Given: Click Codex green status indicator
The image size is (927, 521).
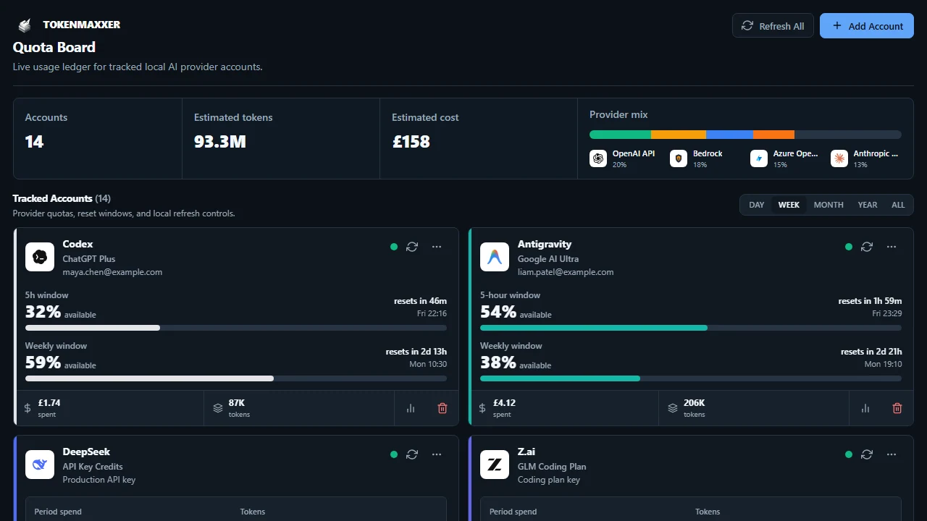Looking at the screenshot, I should coord(394,247).
